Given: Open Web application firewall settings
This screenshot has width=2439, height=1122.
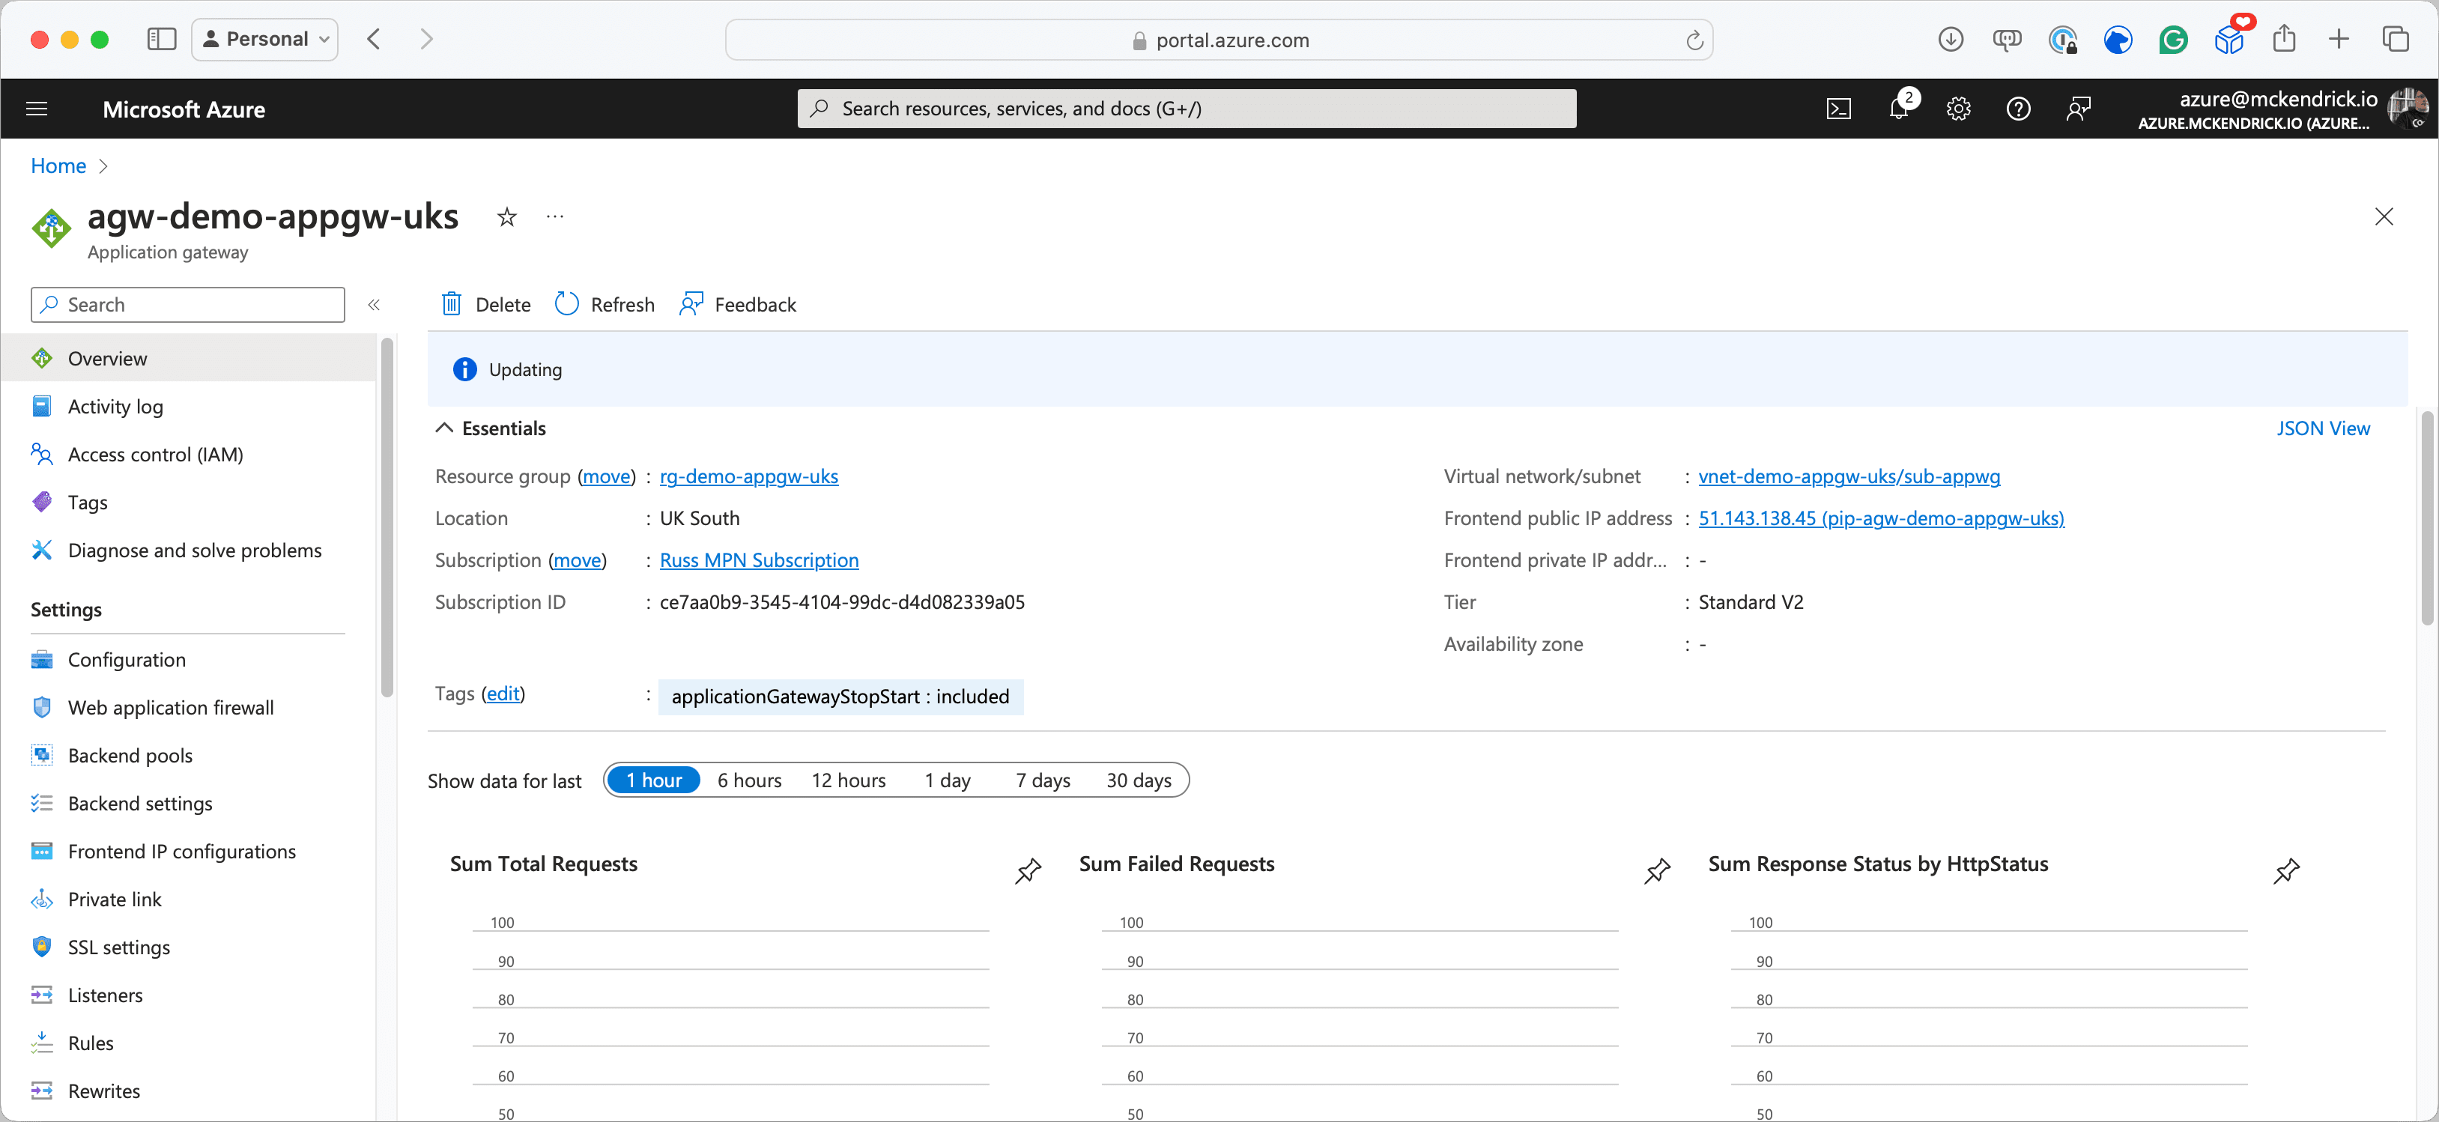Looking at the screenshot, I should click(171, 707).
